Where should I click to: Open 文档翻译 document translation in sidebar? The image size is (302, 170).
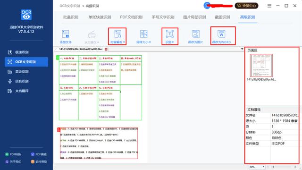26,91
